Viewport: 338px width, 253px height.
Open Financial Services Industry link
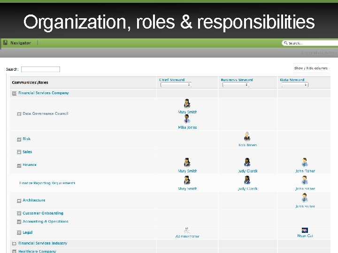click(x=43, y=243)
